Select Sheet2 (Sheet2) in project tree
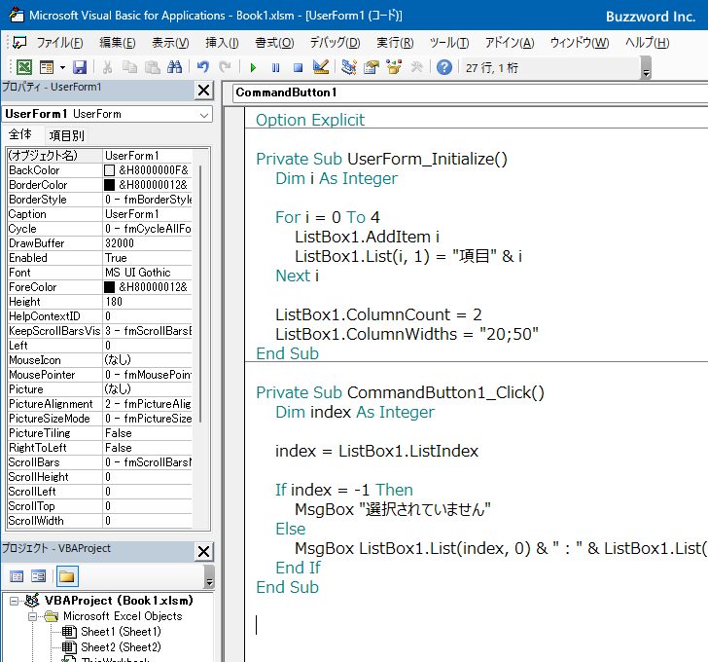Viewport: 708px width, 662px height. pyautogui.click(x=121, y=647)
